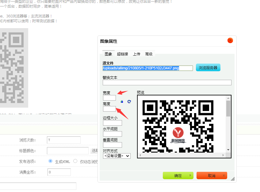Click the QR code preview image
Image resolution: width=260 pixels, height=192 pixels.
[x=178, y=126]
